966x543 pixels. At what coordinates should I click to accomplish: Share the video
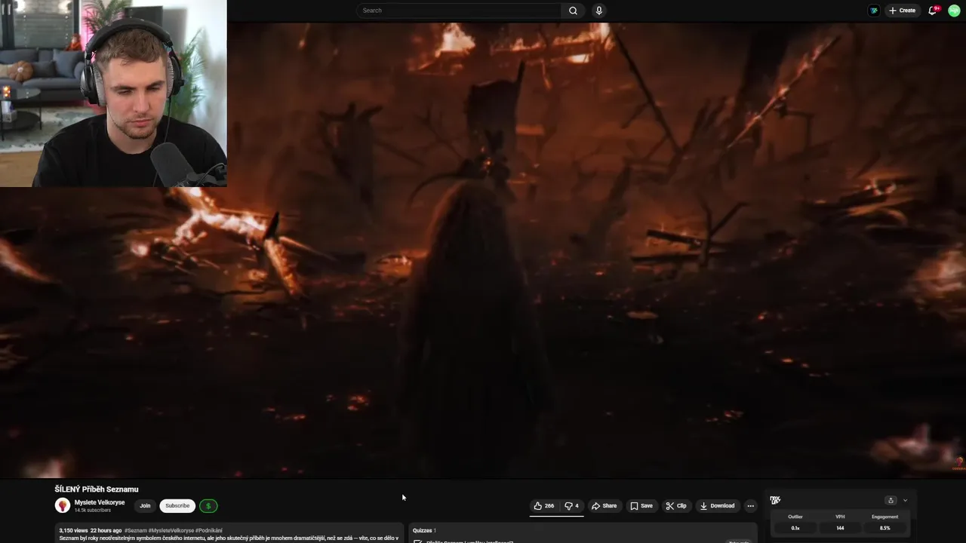click(604, 506)
